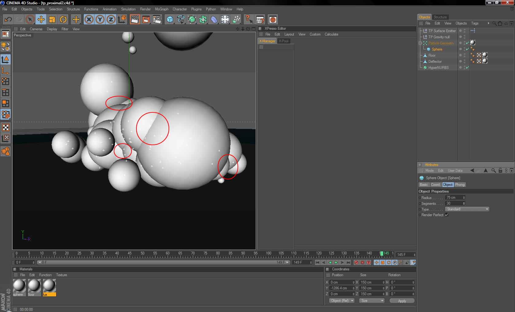Disable the HyperNURBS green checkmark

tap(467, 68)
